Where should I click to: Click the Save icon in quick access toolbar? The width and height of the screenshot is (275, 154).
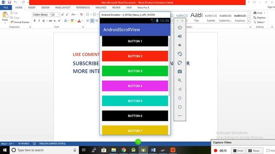pyautogui.click(x=9, y=2)
